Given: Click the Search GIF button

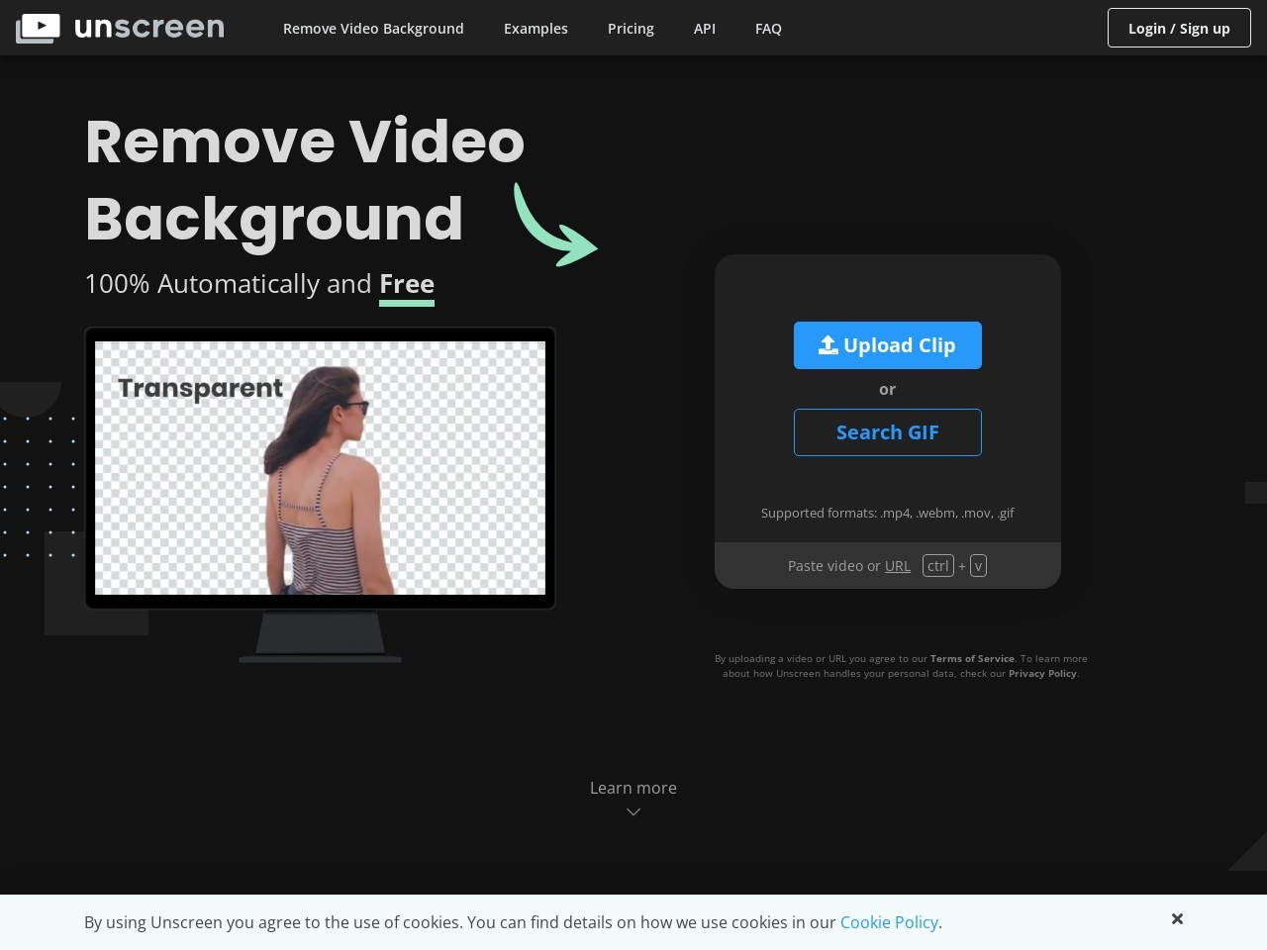Looking at the screenshot, I should tap(887, 432).
